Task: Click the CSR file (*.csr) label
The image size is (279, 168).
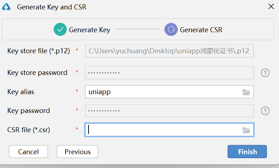Action: click(29, 130)
